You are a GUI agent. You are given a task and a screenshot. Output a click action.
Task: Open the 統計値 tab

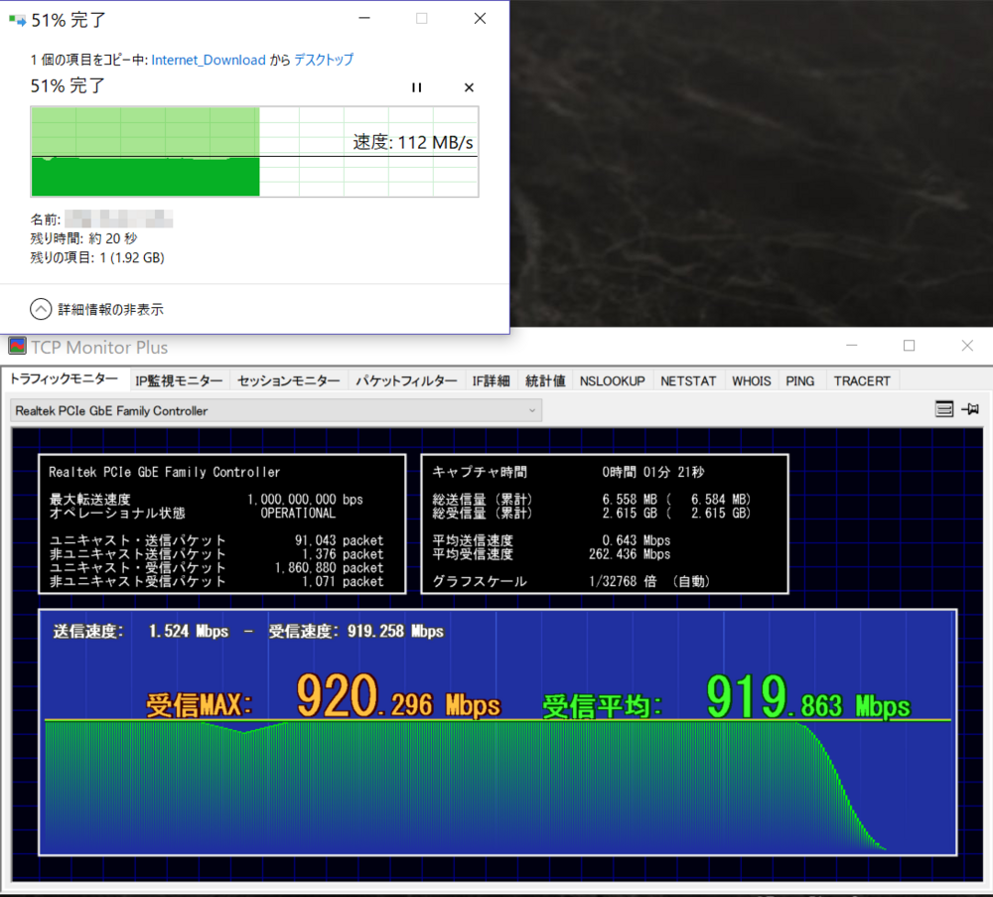[x=545, y=380]
